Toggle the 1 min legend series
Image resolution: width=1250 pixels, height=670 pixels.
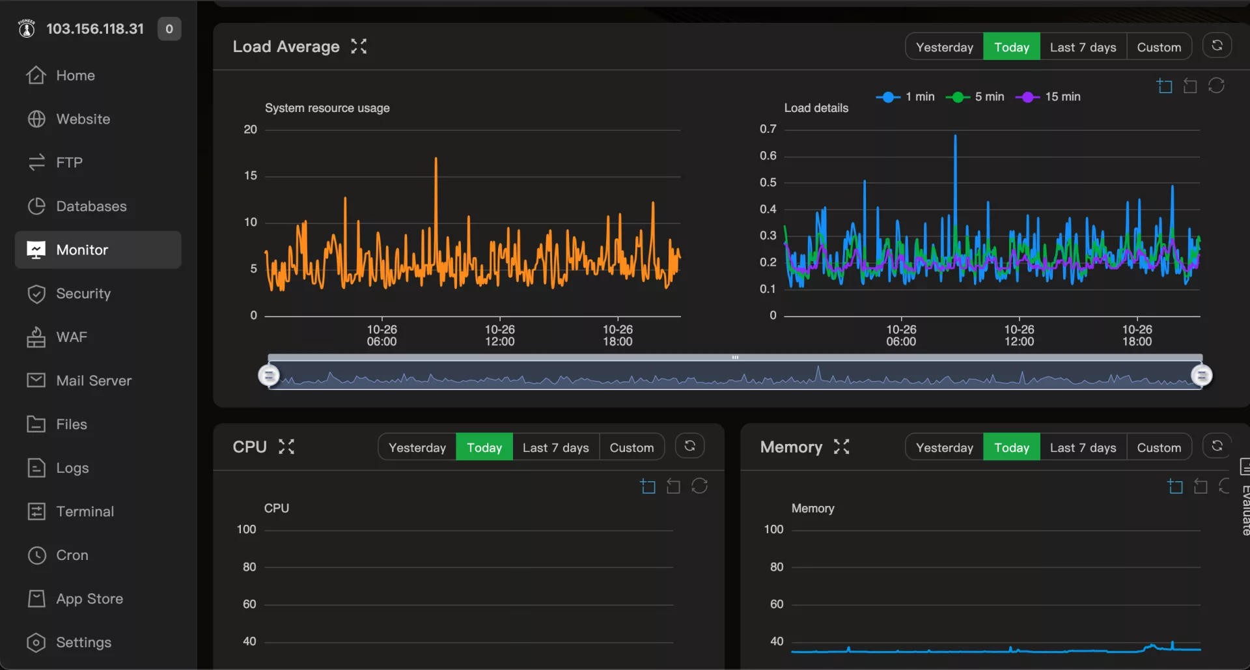905,97
